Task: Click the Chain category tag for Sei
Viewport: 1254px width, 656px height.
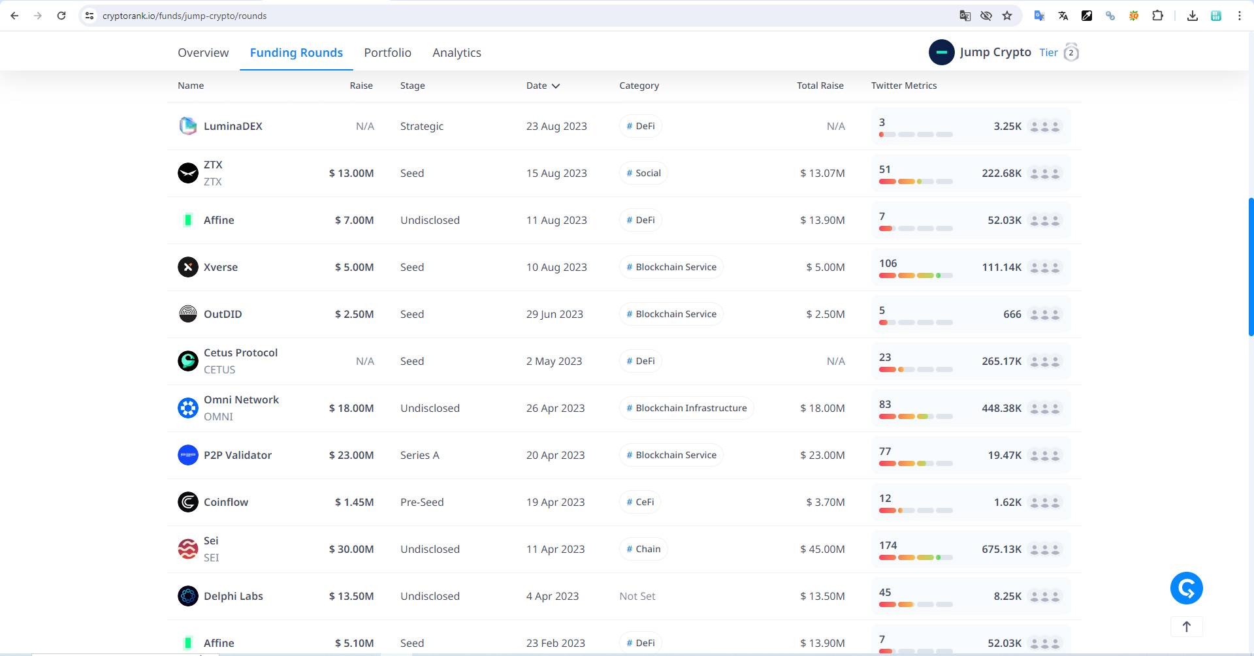Action: (x=643, y=549)
